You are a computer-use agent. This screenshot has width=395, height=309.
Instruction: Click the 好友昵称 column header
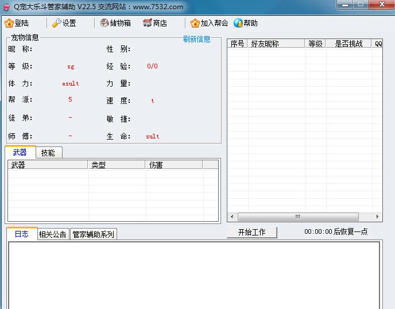pos(276,44)
